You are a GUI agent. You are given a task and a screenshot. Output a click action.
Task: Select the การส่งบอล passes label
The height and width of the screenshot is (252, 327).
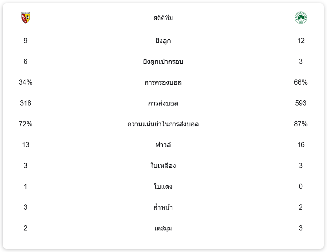pos(163,103)
